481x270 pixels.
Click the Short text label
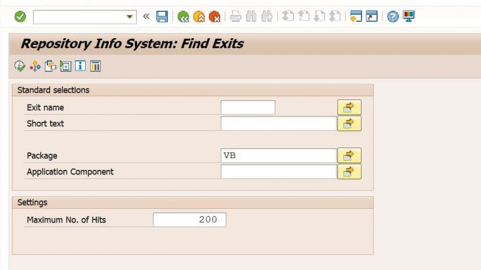pyautogui.click(x=45, y=124)
